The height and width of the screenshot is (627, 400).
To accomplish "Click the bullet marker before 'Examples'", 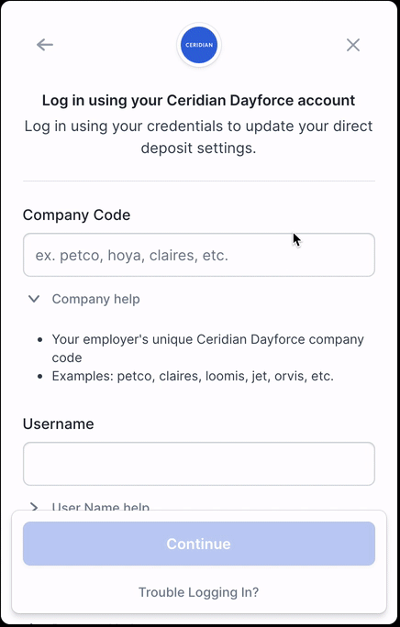I will [39, 376].
